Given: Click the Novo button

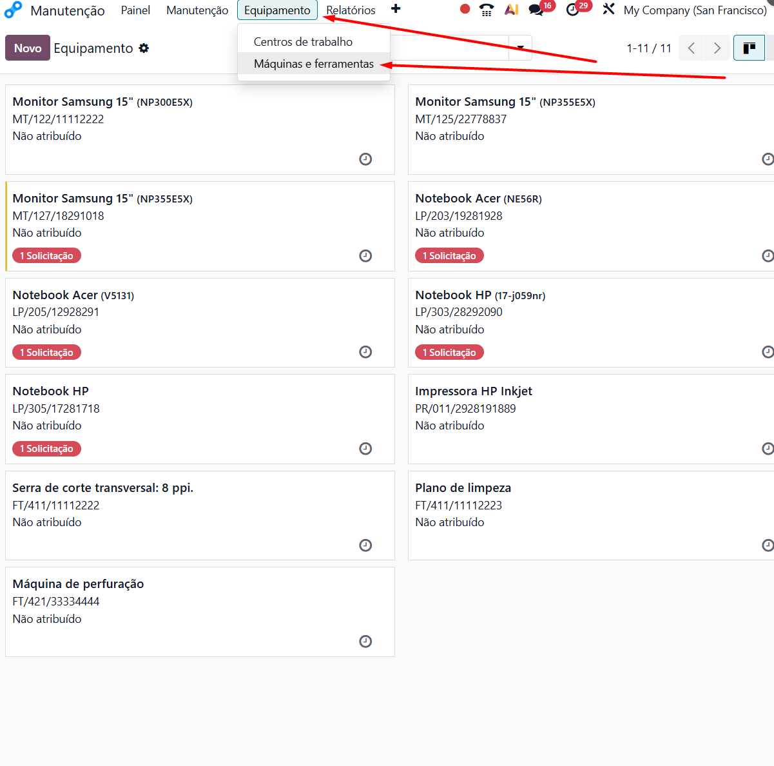Looking at the screenshot, I should pyautogui.click(x=28, y=48).
